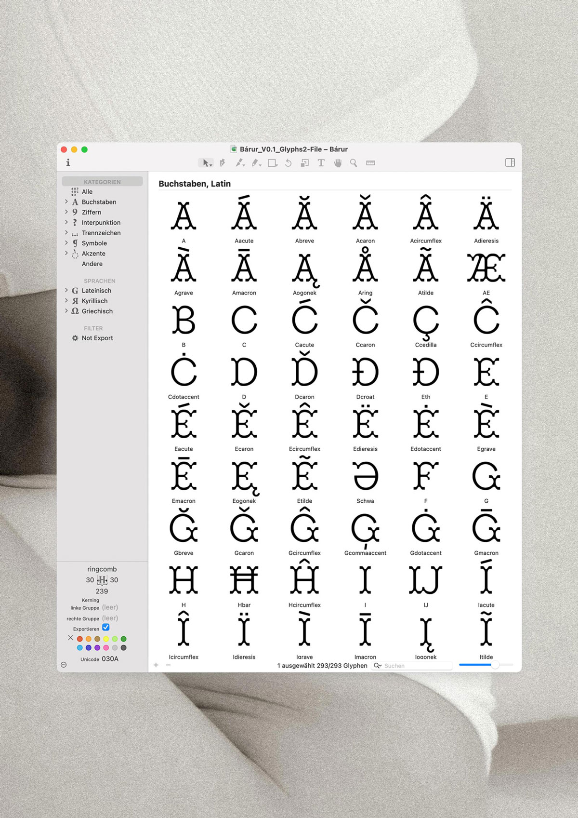The image size is (578, 818).
Task: Choose the Zoom magnifier tool
Action: 354,163
